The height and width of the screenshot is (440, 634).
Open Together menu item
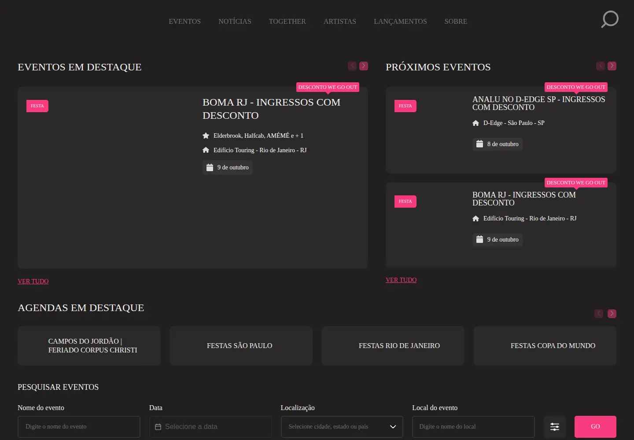[x=288, y=21]
